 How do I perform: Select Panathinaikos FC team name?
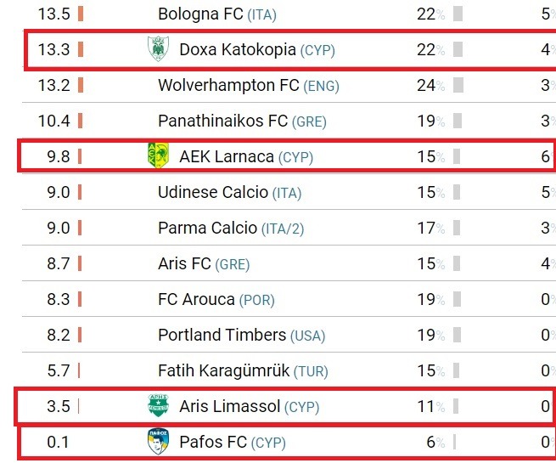[x=222, y=121]
